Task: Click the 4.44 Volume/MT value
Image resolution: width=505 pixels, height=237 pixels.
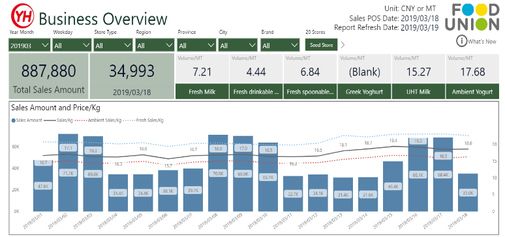Action: (x=256, y=72)
